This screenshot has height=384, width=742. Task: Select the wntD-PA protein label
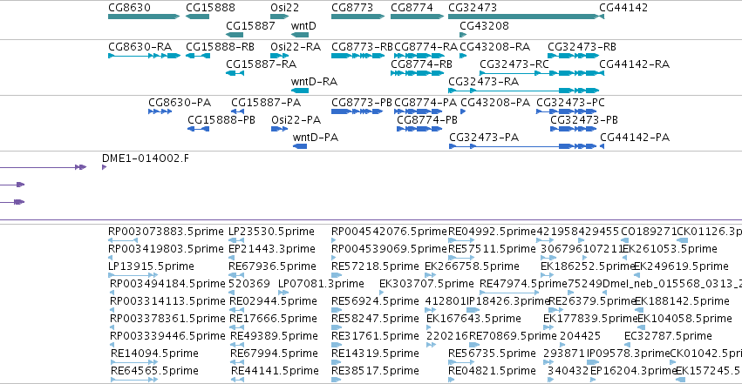click(316, 138)
